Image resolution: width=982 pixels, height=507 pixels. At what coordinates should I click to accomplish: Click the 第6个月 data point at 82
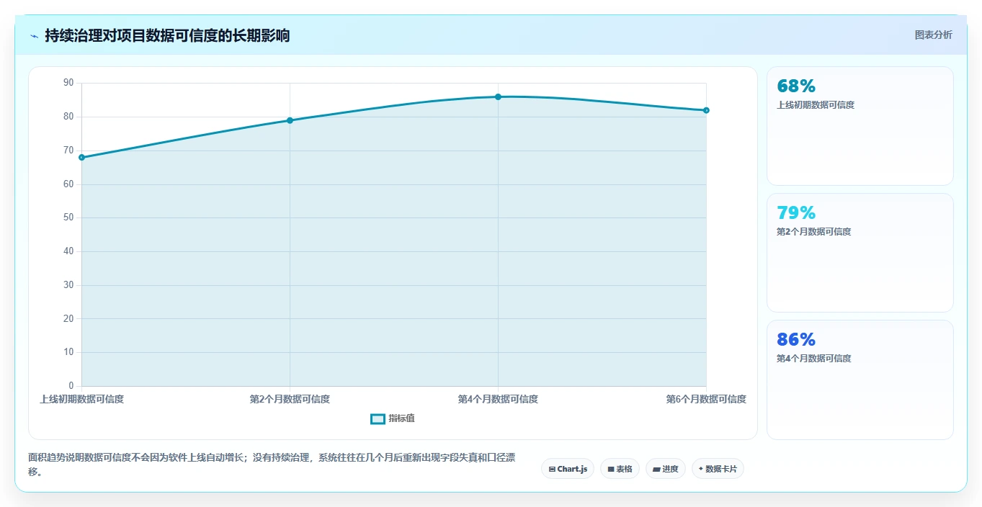pyautogui.click(x=706, y=110)
